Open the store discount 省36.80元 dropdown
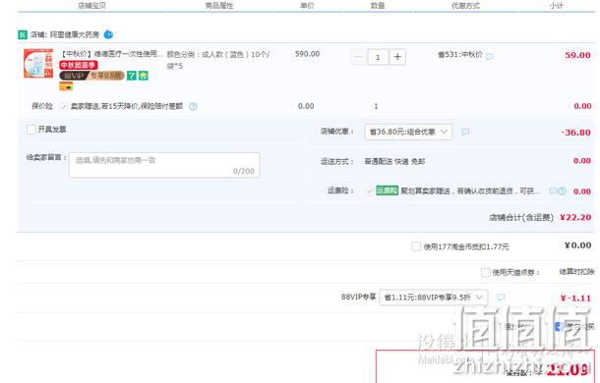This screenshot has height=383, width=600. (x=408, y=132)
